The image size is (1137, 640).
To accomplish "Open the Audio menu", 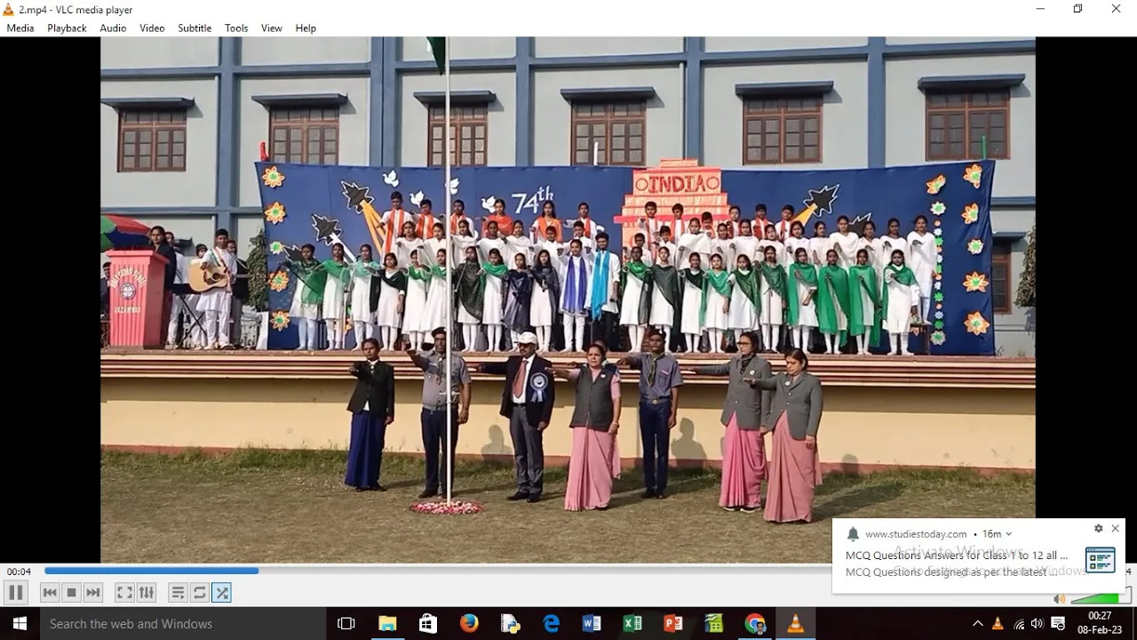I will 113,28.
